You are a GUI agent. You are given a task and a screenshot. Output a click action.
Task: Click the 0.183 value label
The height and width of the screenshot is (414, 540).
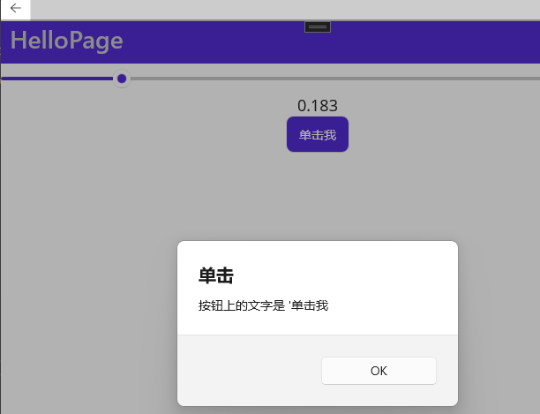pos(318,106)
